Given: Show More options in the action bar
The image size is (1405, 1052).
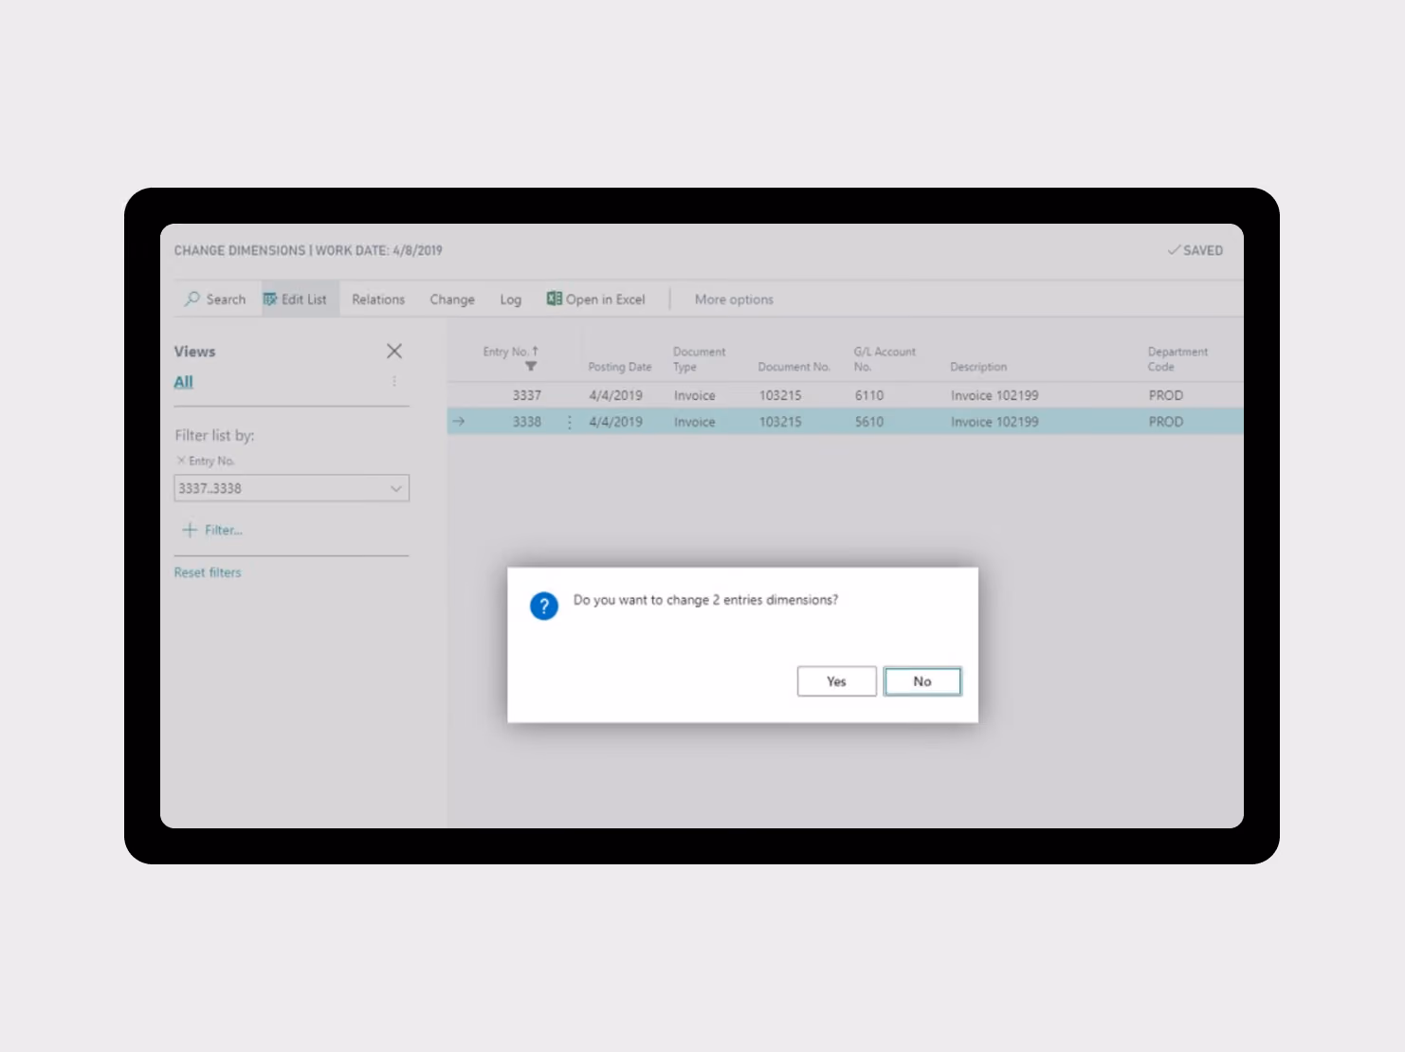Looking at the screenshot, I should [734, 299].
